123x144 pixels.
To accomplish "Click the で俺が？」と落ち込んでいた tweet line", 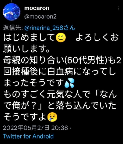I will [60, 106].
